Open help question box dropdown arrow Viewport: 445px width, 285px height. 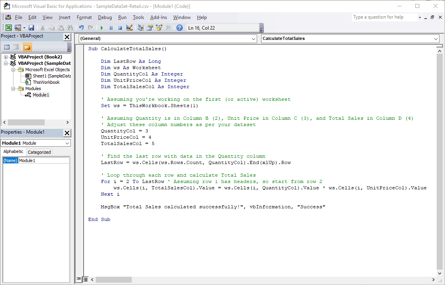pyautogui.click(x=420, y=17)
